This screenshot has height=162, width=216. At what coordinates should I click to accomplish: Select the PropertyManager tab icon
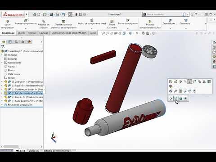(x=10, y=42)
